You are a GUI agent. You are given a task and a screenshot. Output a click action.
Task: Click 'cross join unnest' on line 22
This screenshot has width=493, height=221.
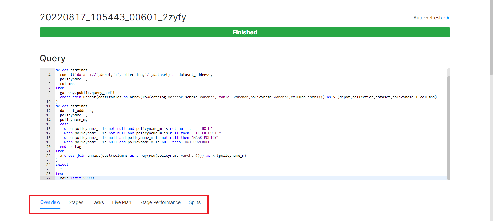click(82, 156)
